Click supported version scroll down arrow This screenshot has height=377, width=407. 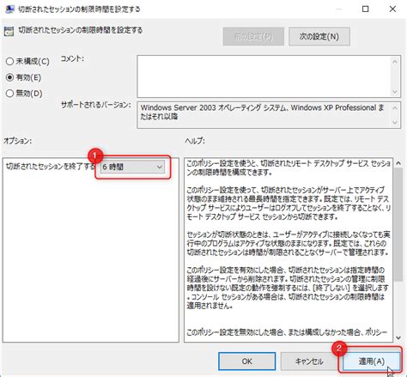pyautogui.click(x=395, y=123)
